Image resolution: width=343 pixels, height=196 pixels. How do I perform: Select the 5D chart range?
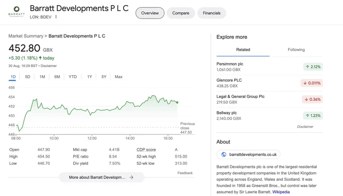[x=27, y=77]
